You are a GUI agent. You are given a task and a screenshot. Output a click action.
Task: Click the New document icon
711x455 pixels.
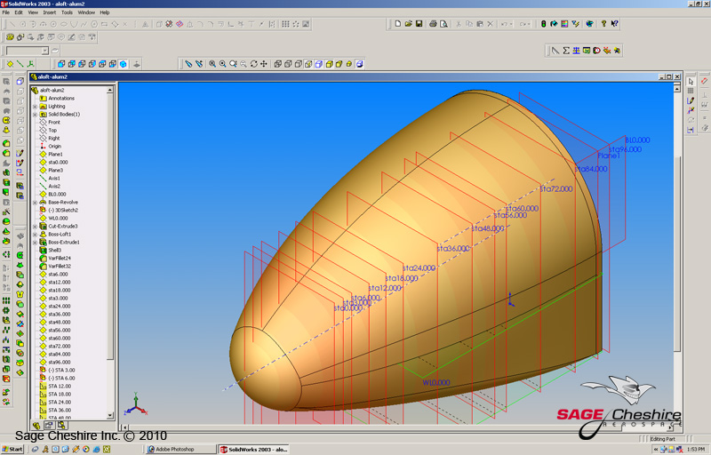click(x=398, y=24)
